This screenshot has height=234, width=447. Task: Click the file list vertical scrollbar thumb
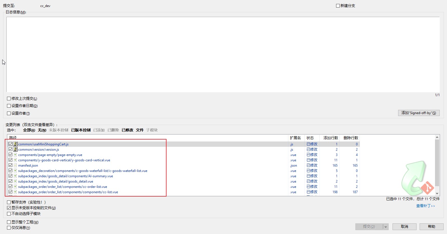[437, 162]
